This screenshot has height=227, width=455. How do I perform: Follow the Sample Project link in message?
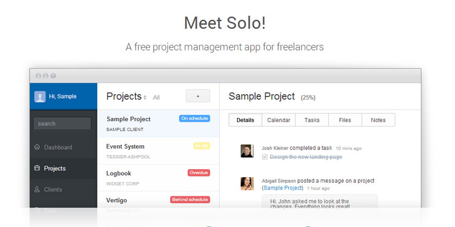(x=283, y=188)
